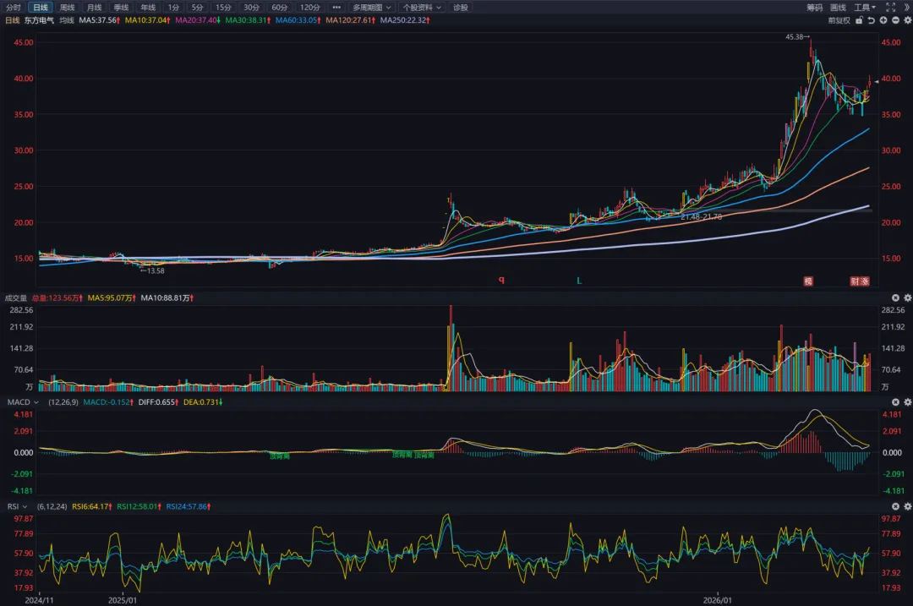This screenshot has width=913, height=606.
Task: Click the DEA:0.731 value
Action: [x=203, y=402]
